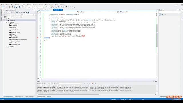Open the Вид menu

click(x=12, y=5)
